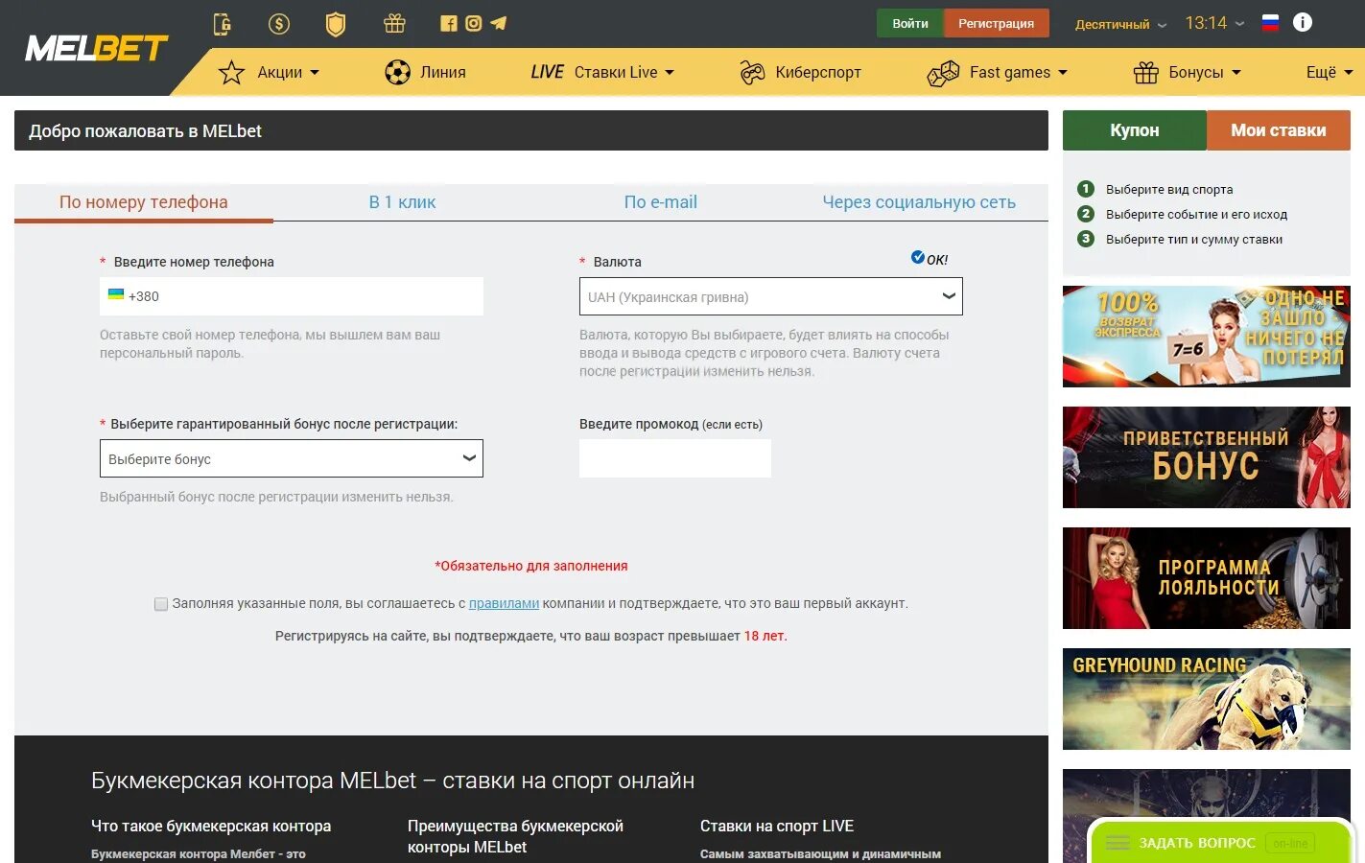The image size is (1365, 863).
Task: Expand the Десятичный odds format dropdown
Action: [1120, 24]
